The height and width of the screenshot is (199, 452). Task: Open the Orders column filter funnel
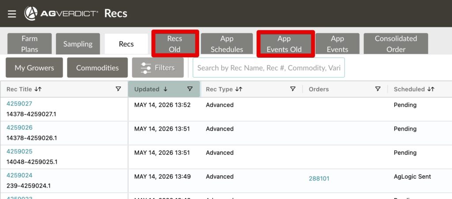(378, 89)
